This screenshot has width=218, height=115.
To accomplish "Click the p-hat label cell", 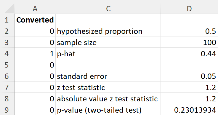I will pyautogui.click(x=108, y=53).
